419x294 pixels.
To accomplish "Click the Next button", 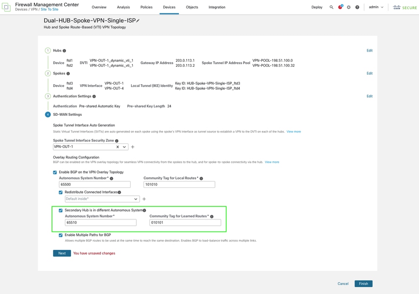I will (x=62, y=253).
